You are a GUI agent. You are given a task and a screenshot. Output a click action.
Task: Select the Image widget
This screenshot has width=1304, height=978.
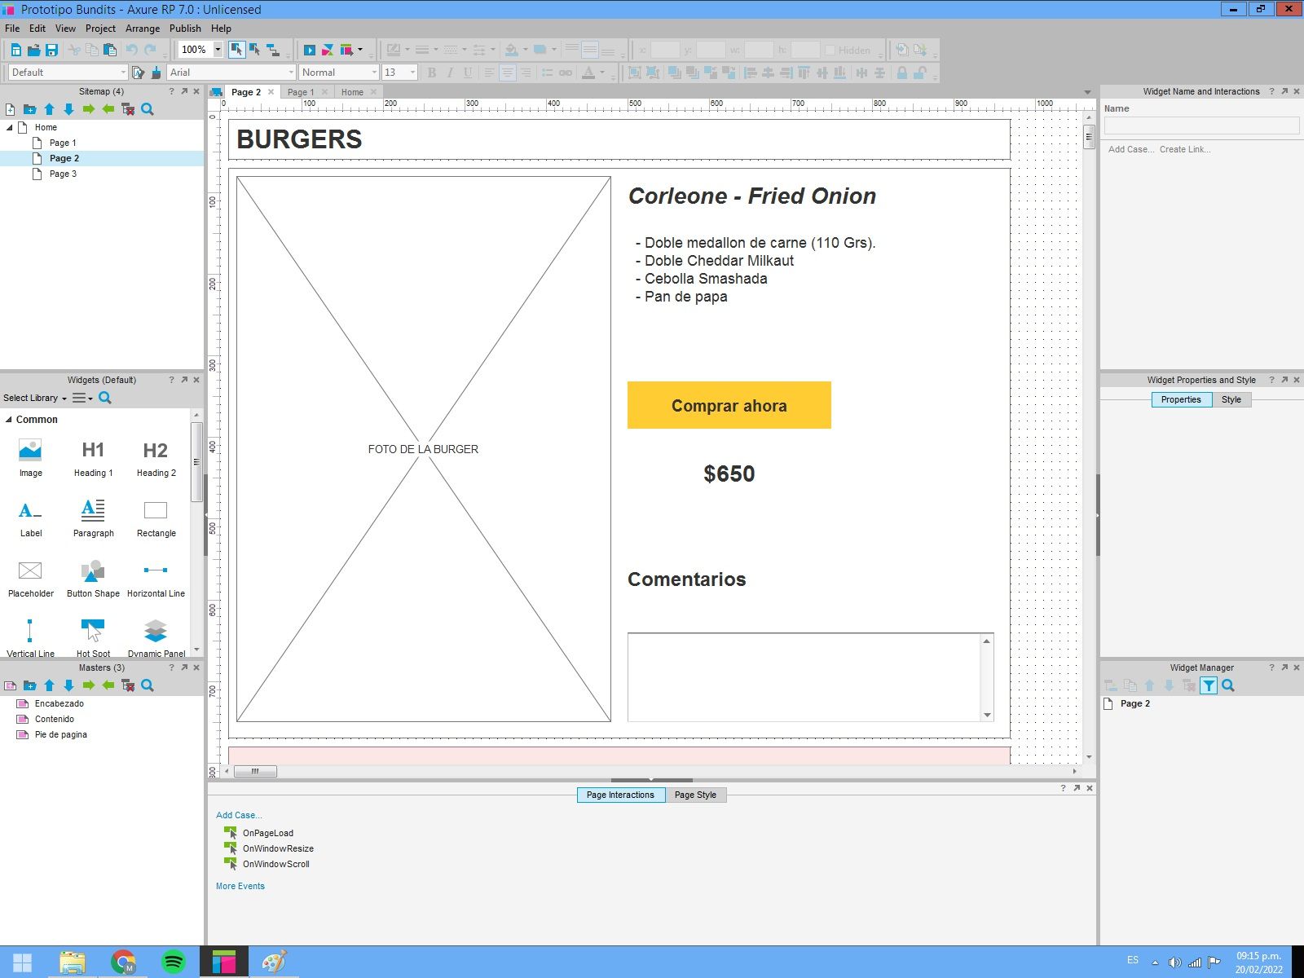[30, 458]
